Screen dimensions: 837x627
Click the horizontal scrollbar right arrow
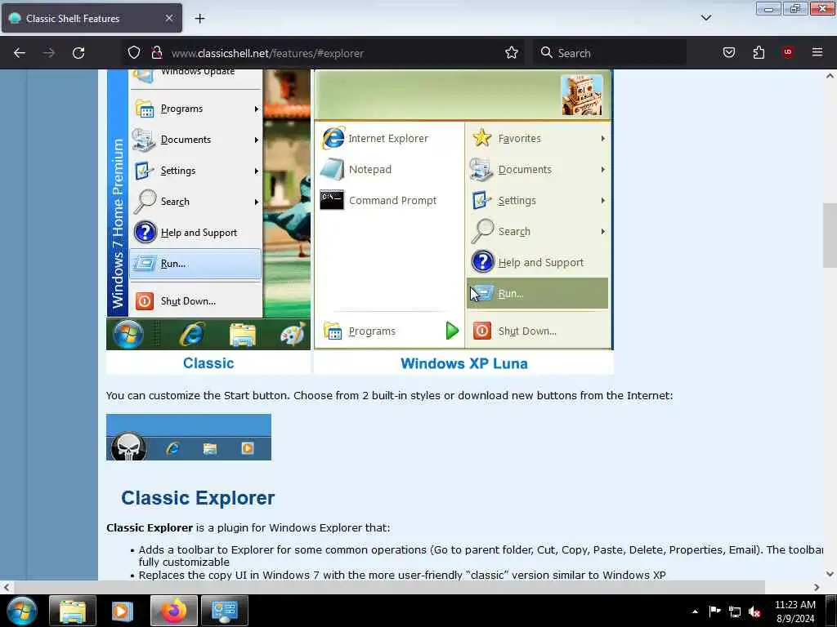[817, 588]
